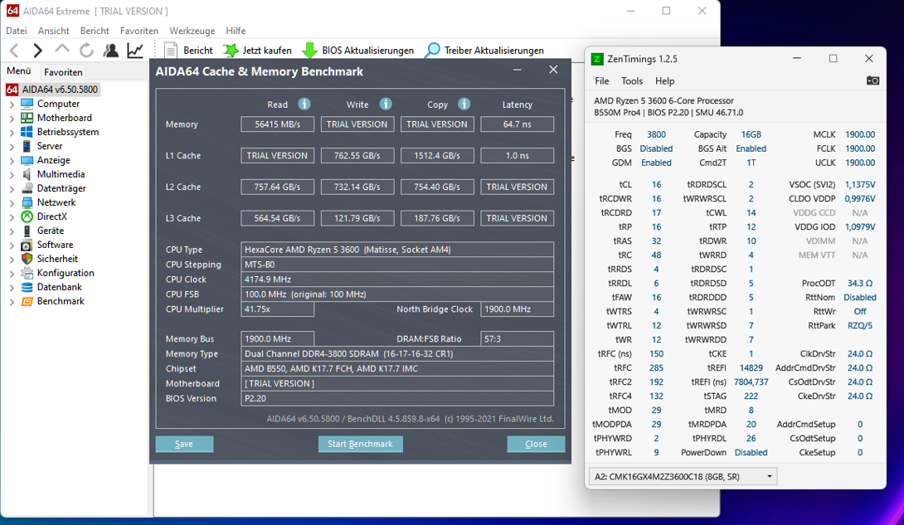Open the Favoriten menu in menu bar

(x=139, y=31)
